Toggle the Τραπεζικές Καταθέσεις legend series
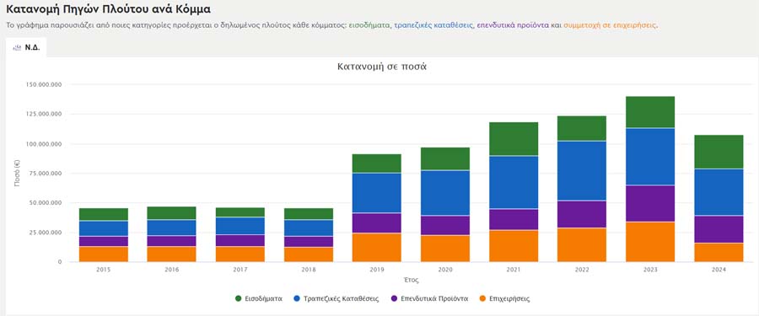Image resolution: width=759 pixels, height=316 pixels. 336,298
